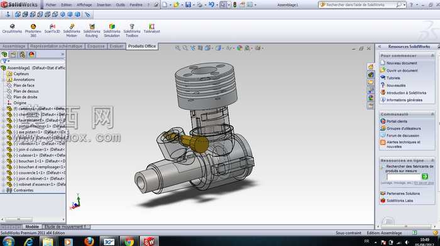Open the Nouveautés link
The width and height of the screenshot is (440, 246).
click(395, 85)
